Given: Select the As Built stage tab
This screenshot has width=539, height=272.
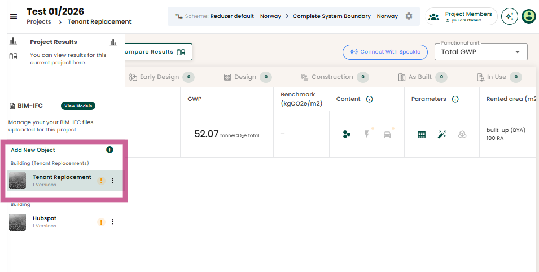Looking at the screenshot, I should (420, 77).
